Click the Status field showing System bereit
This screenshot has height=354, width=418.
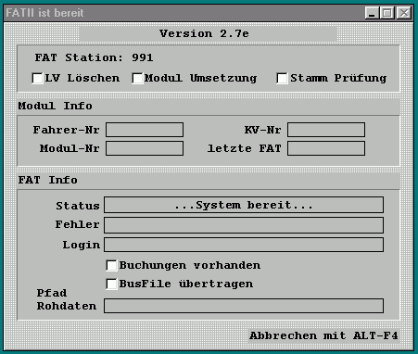[244, 205]
